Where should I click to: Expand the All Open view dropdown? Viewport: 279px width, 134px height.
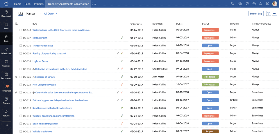[51, 14]
